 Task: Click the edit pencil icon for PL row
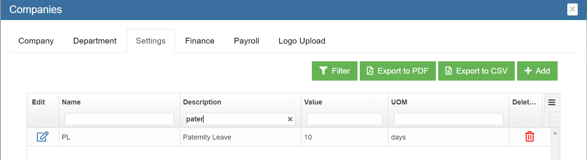(x=43, y=137)
